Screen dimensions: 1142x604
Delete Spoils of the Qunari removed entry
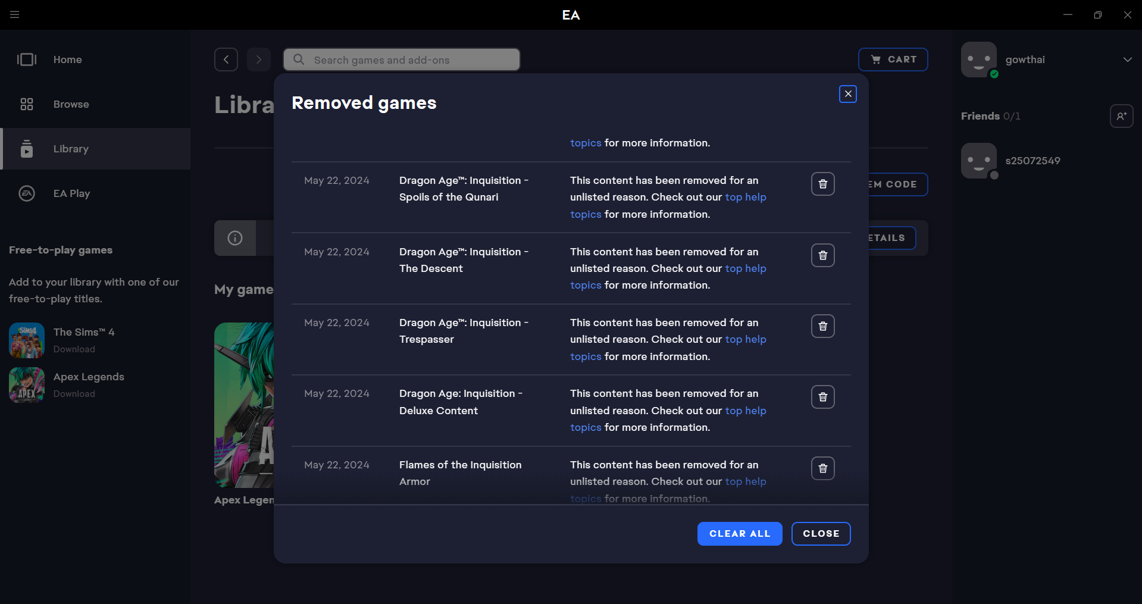822,184
